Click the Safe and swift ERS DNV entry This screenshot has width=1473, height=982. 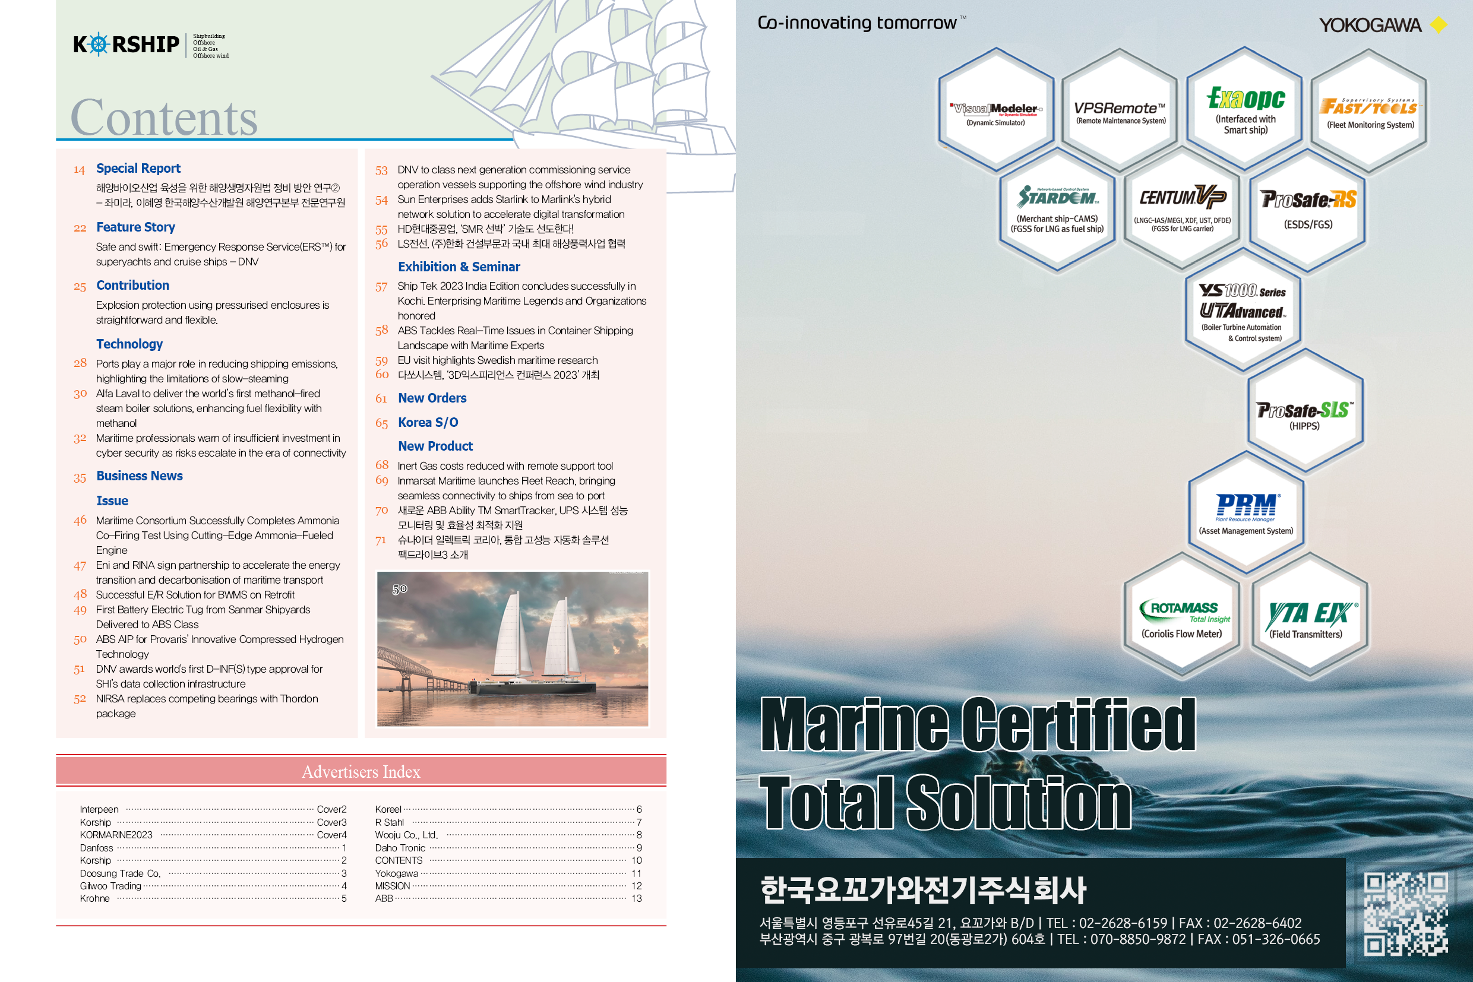point(220,254)
